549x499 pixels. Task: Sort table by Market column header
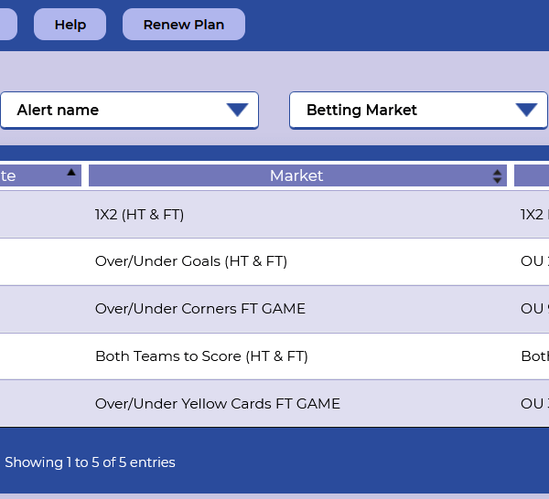point(297,175)
